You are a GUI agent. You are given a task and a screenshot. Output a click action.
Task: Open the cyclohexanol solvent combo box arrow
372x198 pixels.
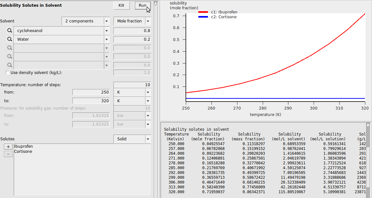[x=106, y=31]
